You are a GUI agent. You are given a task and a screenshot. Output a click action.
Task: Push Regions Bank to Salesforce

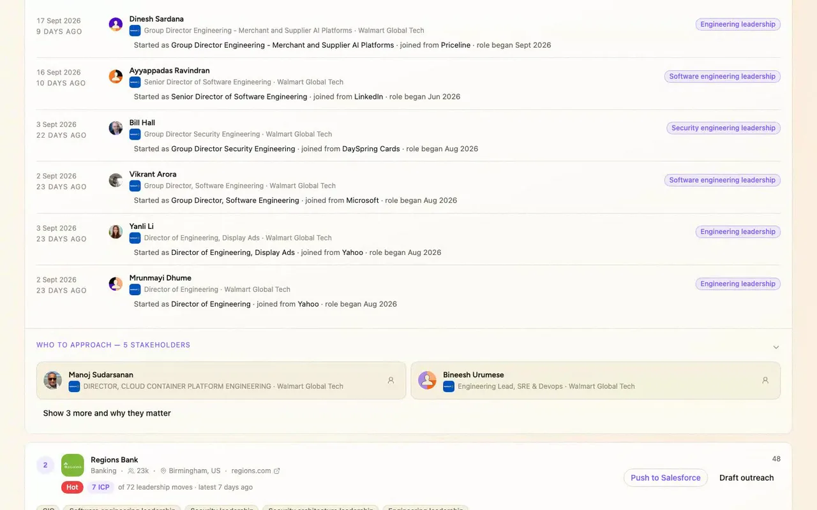(666, 477)
